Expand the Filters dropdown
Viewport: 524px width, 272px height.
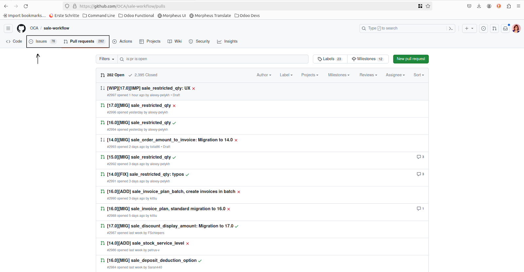(x=107, y=59)
